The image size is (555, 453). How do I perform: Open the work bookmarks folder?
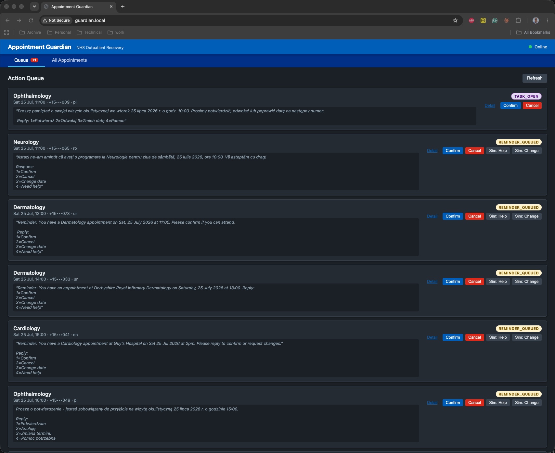click(x=116, y=32)
